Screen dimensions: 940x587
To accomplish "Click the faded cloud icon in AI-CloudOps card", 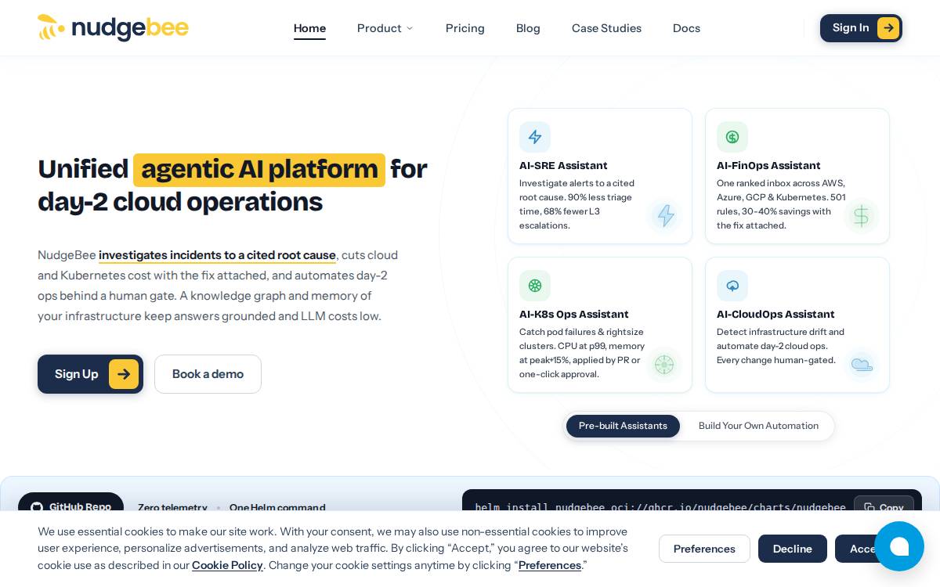I will [862, 365].
